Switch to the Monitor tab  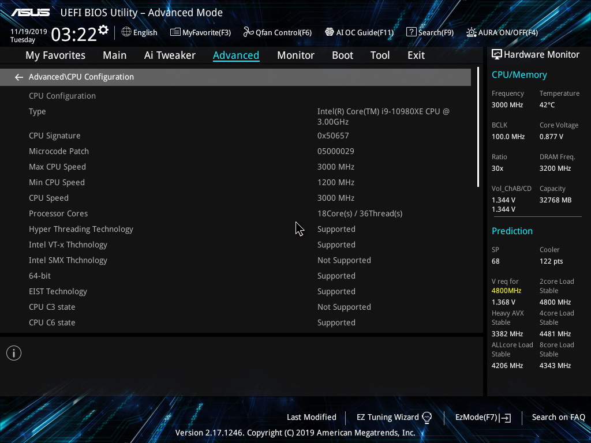[295, 55]
